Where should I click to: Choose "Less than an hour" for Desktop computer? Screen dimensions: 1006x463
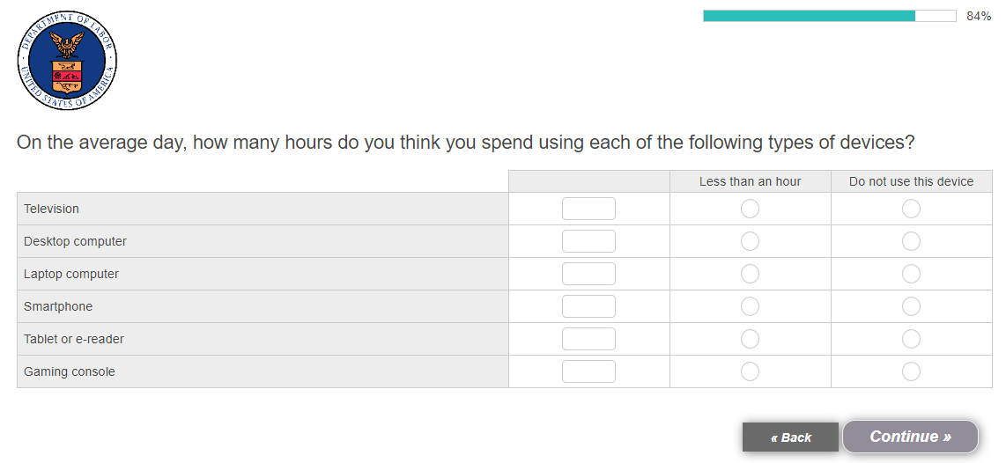coord(750,241)
